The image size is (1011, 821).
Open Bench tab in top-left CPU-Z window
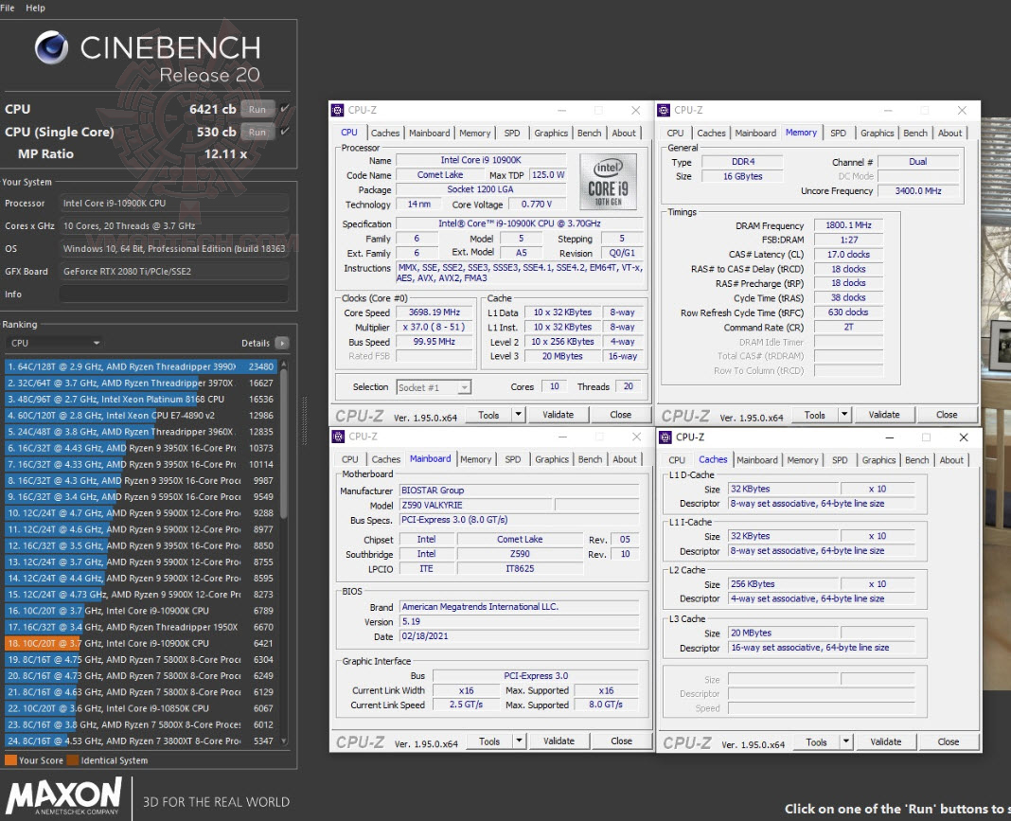point(590,133)
